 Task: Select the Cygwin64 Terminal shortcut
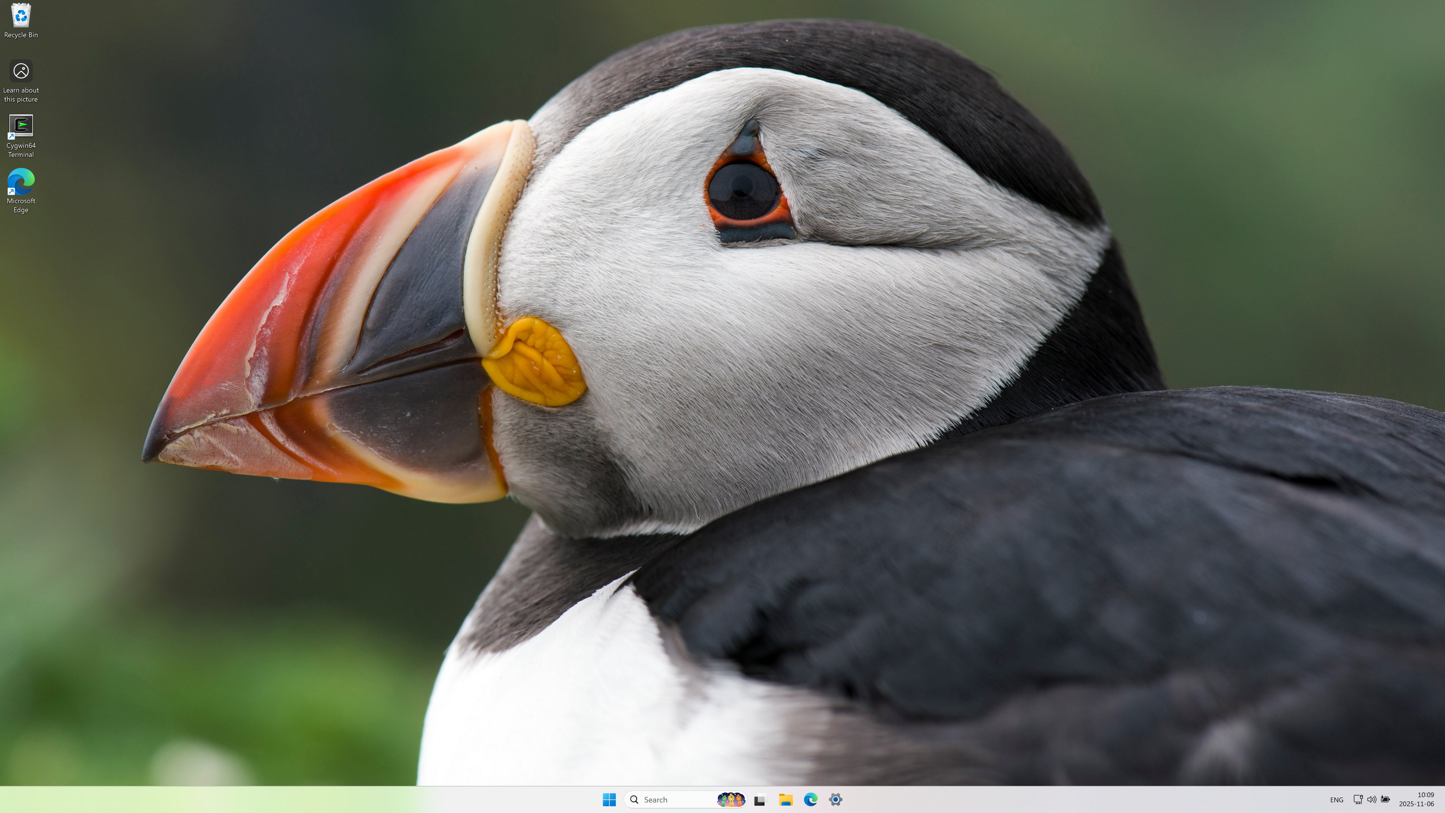point(21,126)
